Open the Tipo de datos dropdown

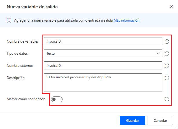click(103, 54)
